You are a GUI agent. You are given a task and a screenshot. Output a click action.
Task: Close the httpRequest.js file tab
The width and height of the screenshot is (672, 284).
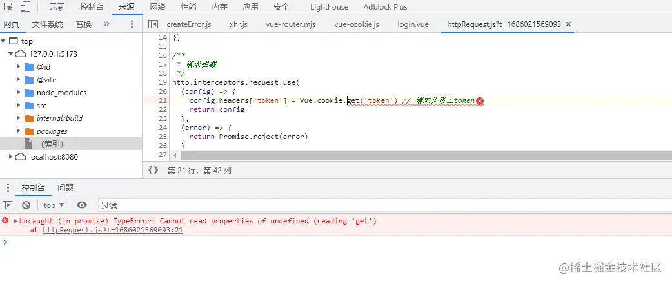[569, 24]
